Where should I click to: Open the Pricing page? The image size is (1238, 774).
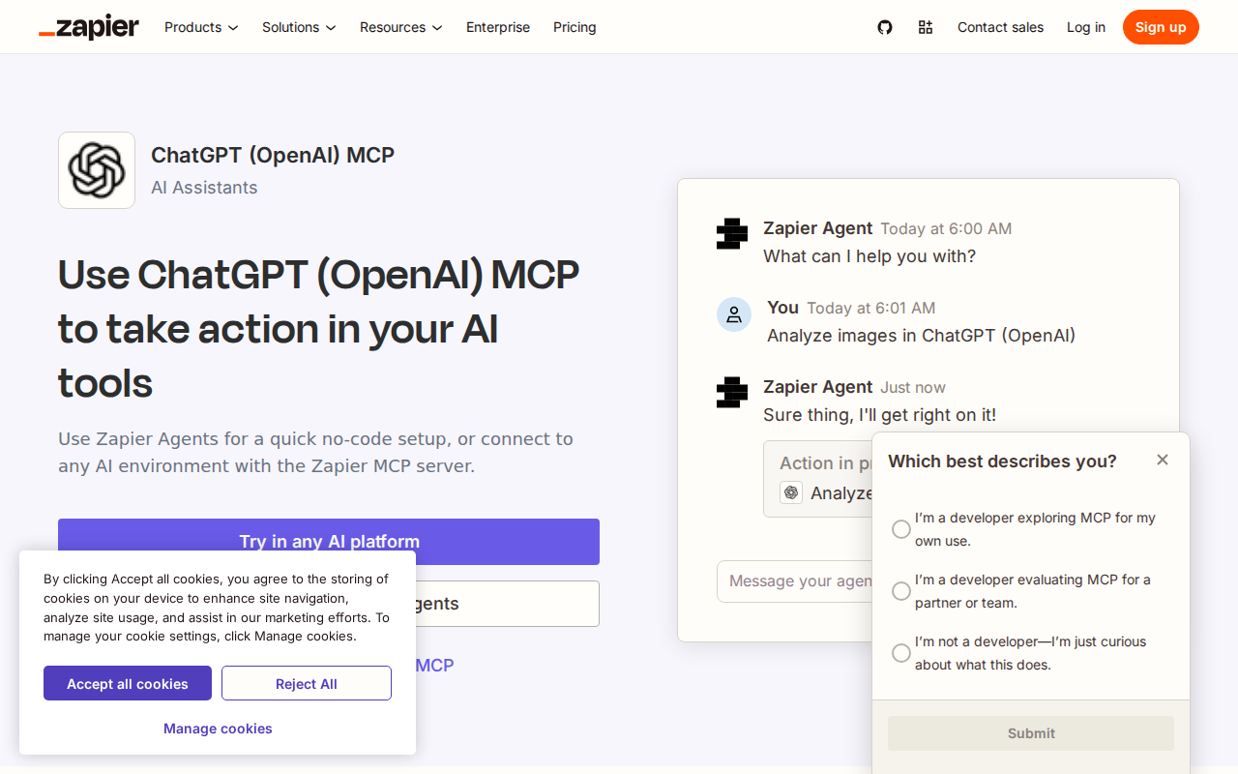pyautogui.click(x=575, y=27)
